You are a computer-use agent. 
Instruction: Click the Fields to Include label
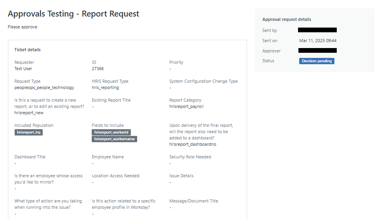click(x=108, y=125)
